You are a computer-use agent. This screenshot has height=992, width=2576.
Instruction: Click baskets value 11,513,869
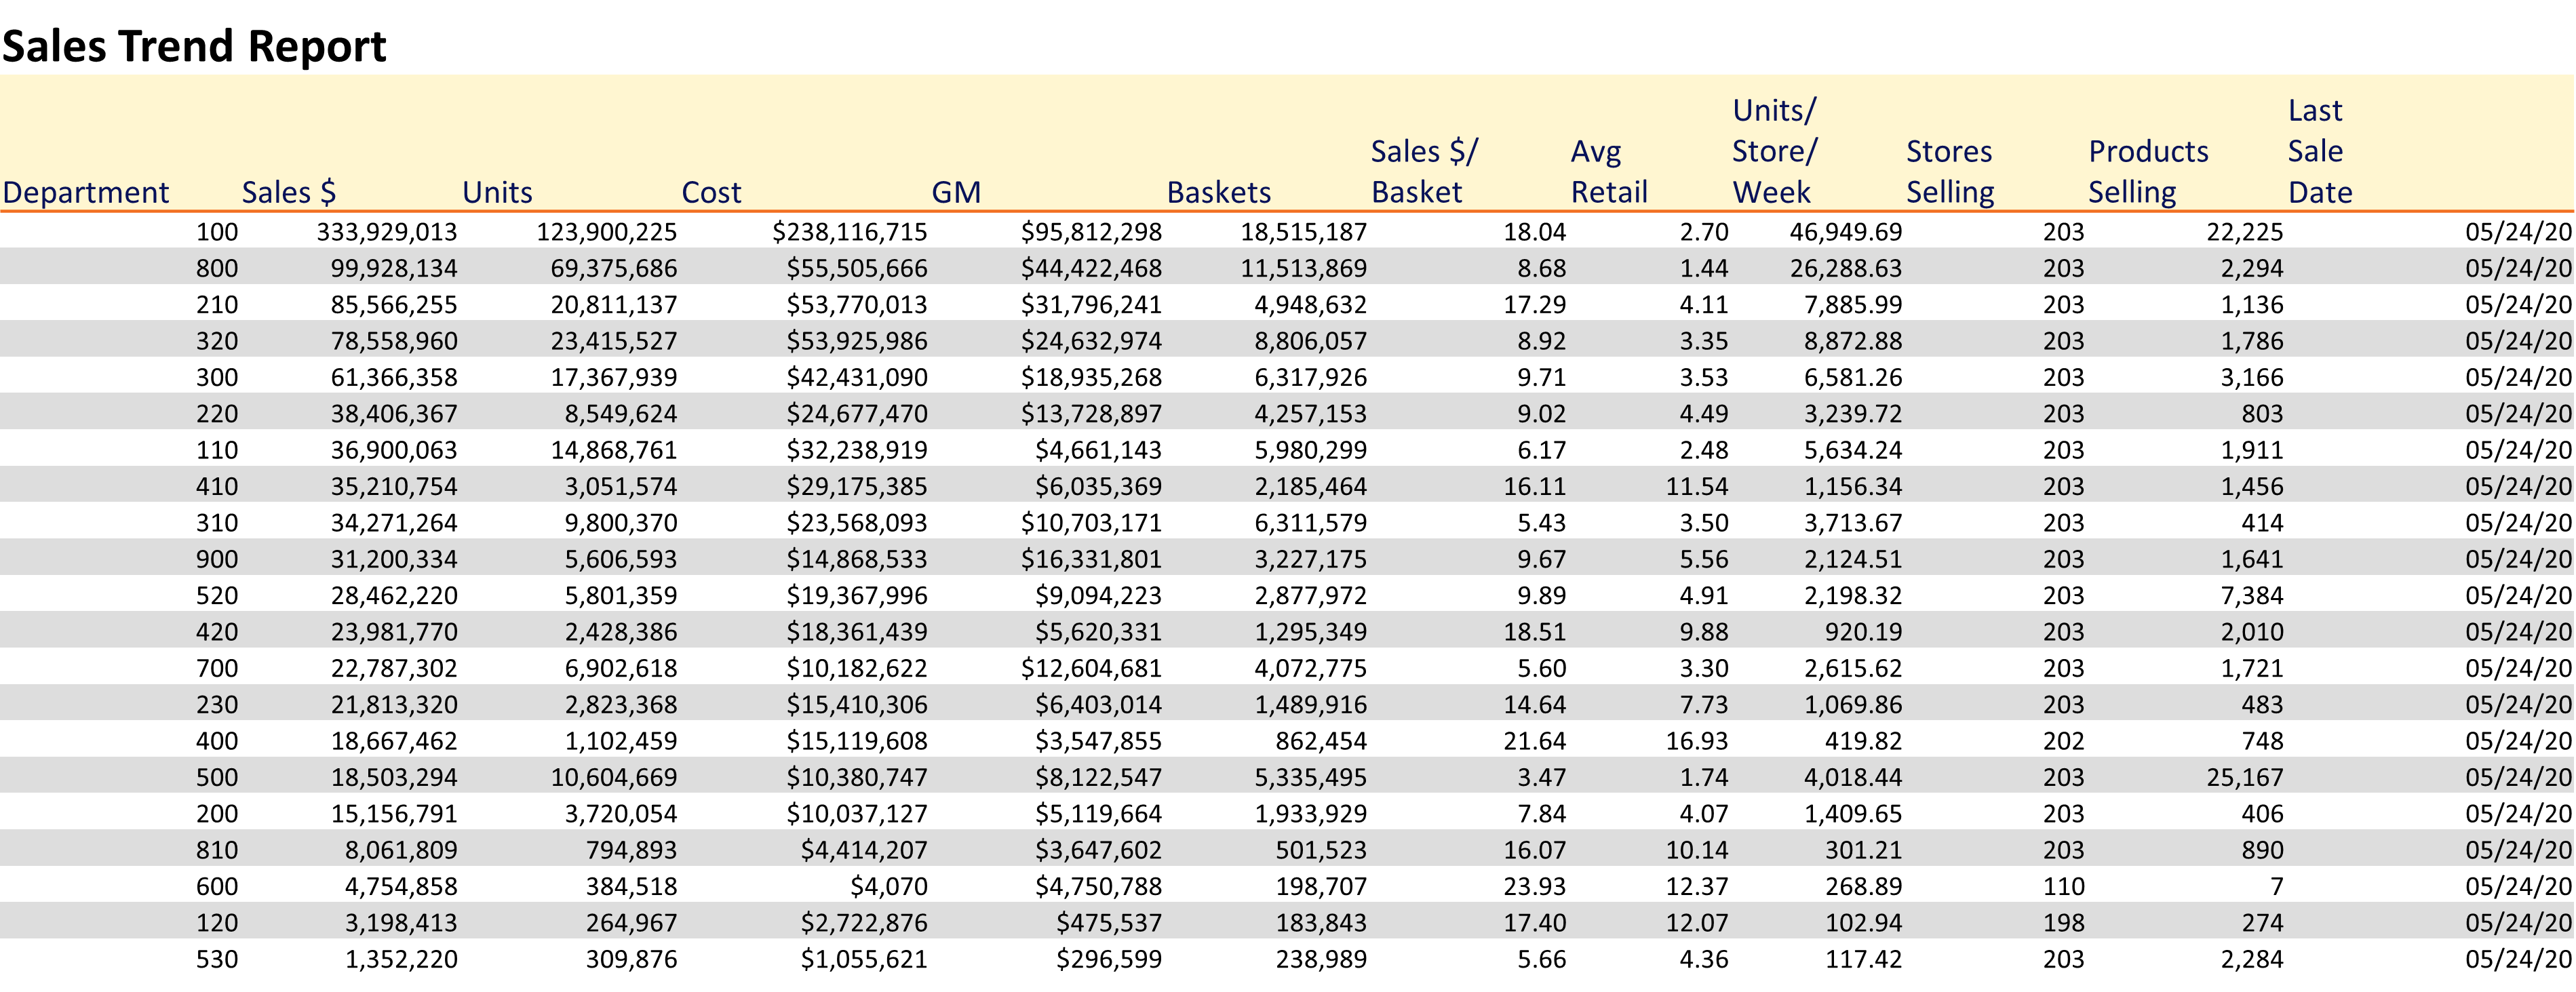click(1303, 268)
